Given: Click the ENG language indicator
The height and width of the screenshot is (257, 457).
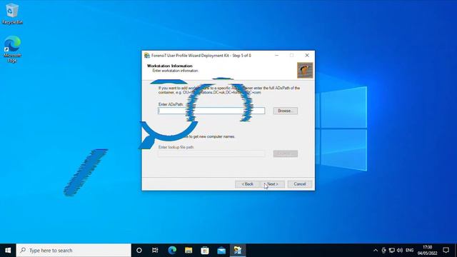Looking at the screenshot, I should click(409, 251).
